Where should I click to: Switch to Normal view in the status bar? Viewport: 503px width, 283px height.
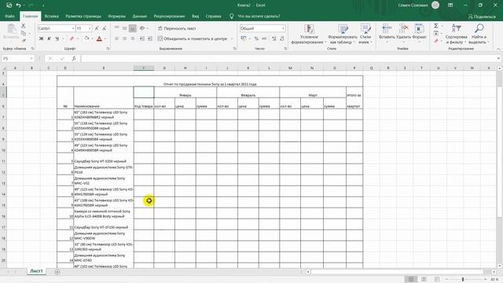411,279
